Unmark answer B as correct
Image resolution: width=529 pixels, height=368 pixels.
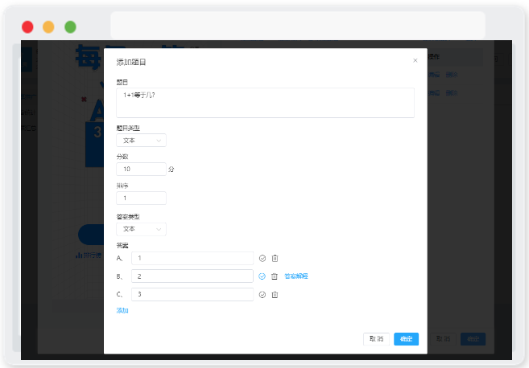click(x=262, y=276)
